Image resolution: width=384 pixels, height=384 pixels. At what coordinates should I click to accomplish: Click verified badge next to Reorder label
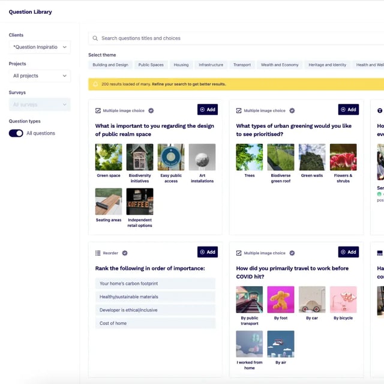point(125,253)
